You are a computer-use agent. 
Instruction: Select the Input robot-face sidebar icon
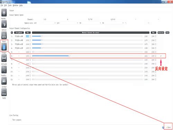pos(4,35)
